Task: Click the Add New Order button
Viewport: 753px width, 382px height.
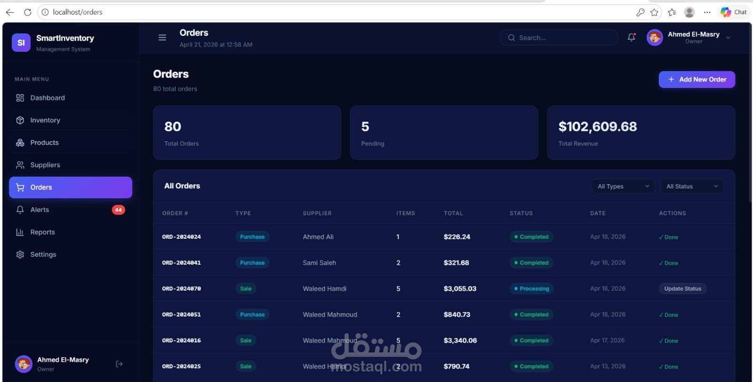Action: (x=697, y=80)
